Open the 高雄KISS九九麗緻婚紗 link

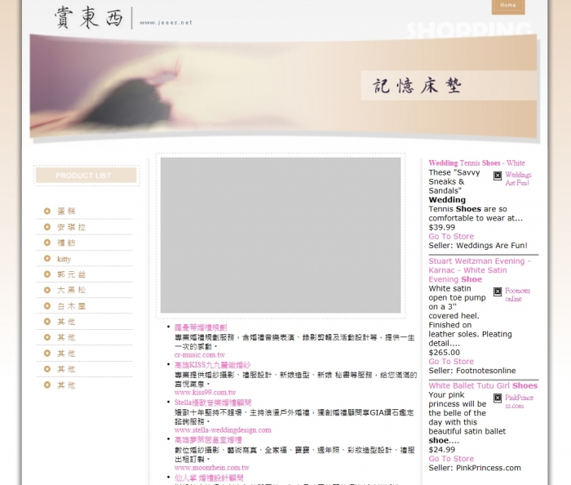(x=212, y=365)
